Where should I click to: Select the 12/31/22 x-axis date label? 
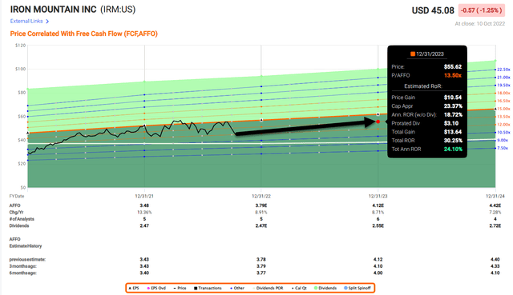(x=261, y=196)
